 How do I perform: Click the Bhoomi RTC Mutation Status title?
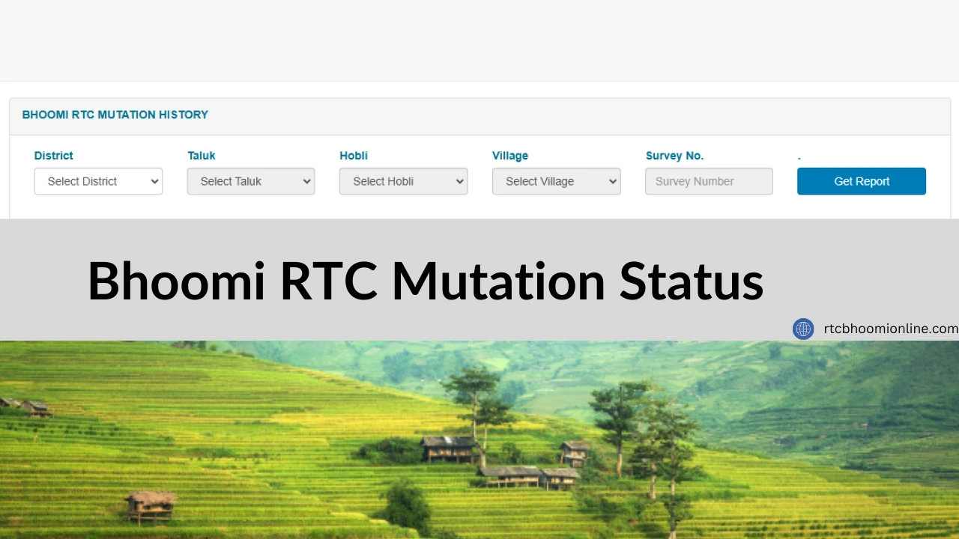pyautogui.click(x=426, y=281)
